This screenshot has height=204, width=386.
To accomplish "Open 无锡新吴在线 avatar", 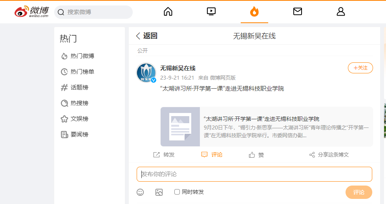I will 146,73.
